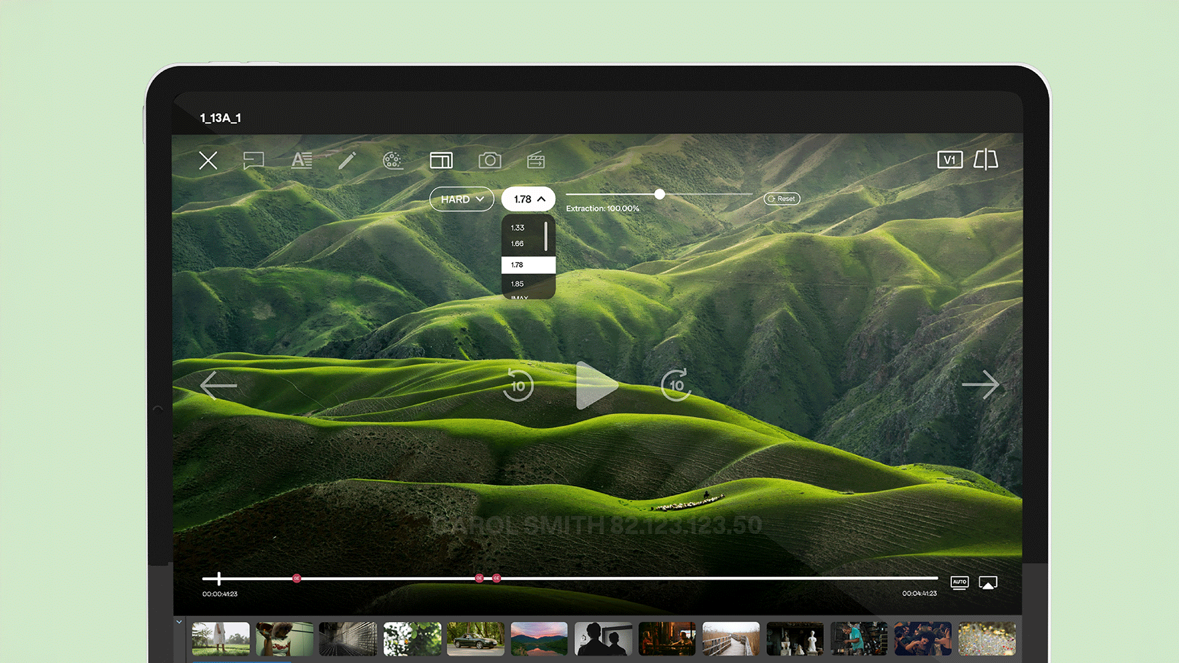Toggle the V1 version button
This screenshot has width=1179, height=663.
(x=949, y=160)
